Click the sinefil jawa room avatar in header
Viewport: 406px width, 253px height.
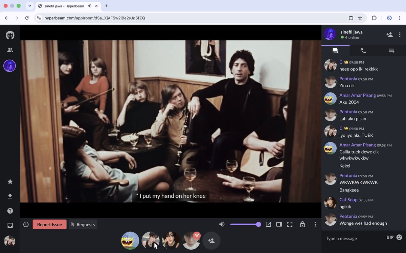click(330, 34)
